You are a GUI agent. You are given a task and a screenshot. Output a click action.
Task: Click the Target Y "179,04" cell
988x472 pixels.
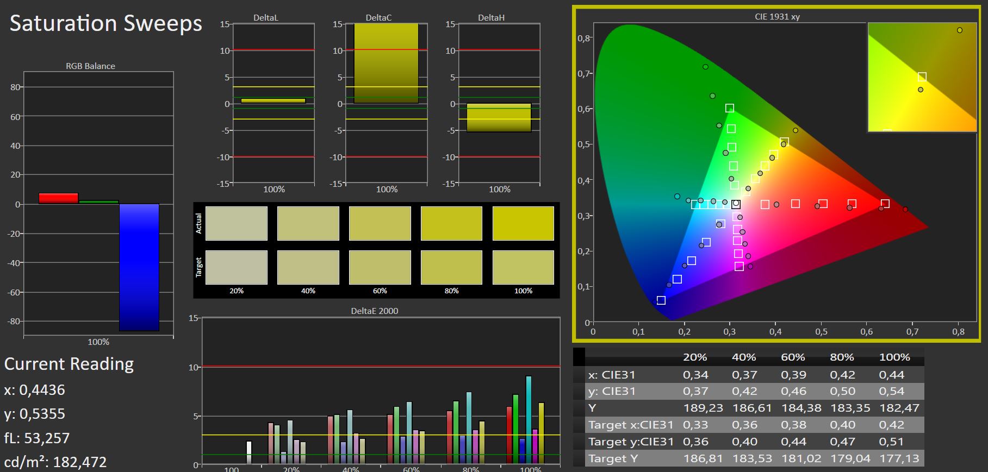point(850,458)
